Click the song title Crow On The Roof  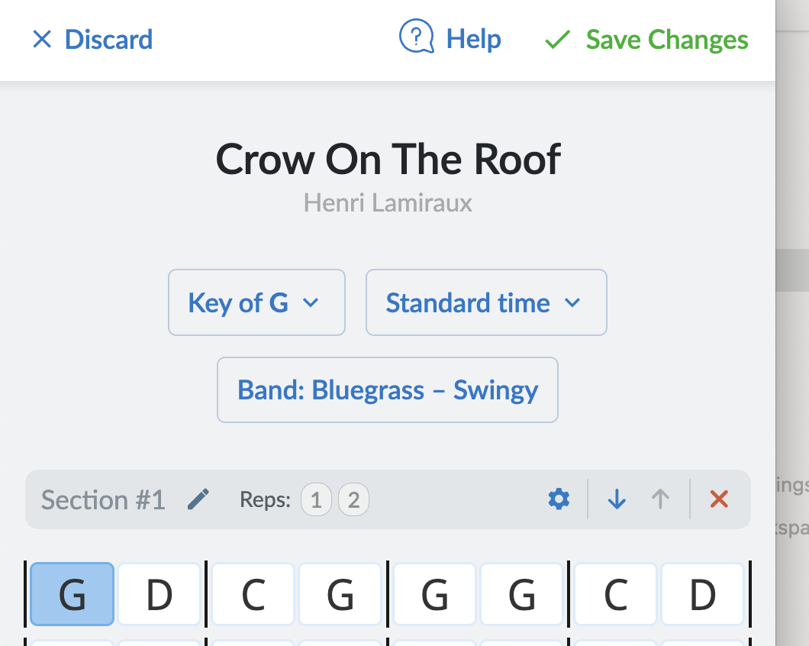pos(388,159)
